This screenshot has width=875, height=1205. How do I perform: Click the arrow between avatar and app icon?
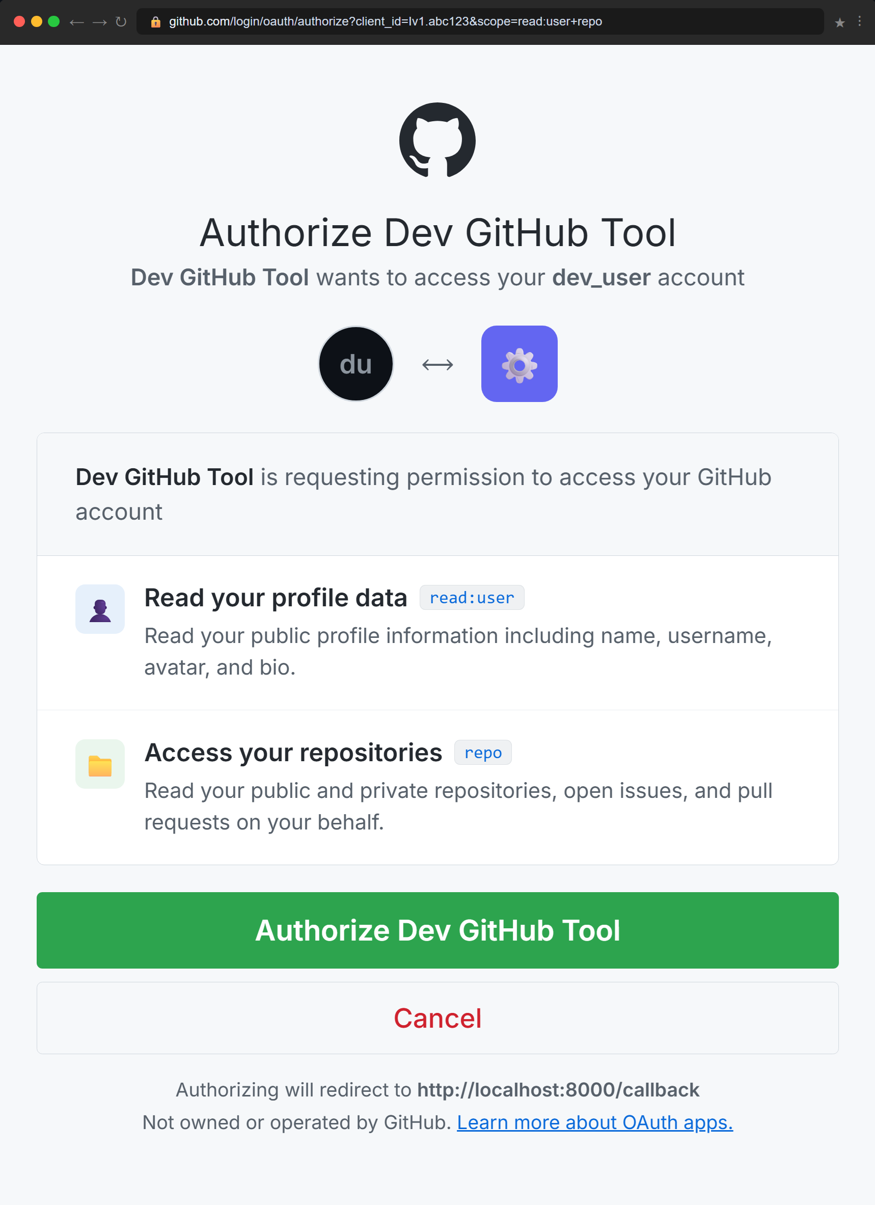pyautogui.click(x=437, y=363)
